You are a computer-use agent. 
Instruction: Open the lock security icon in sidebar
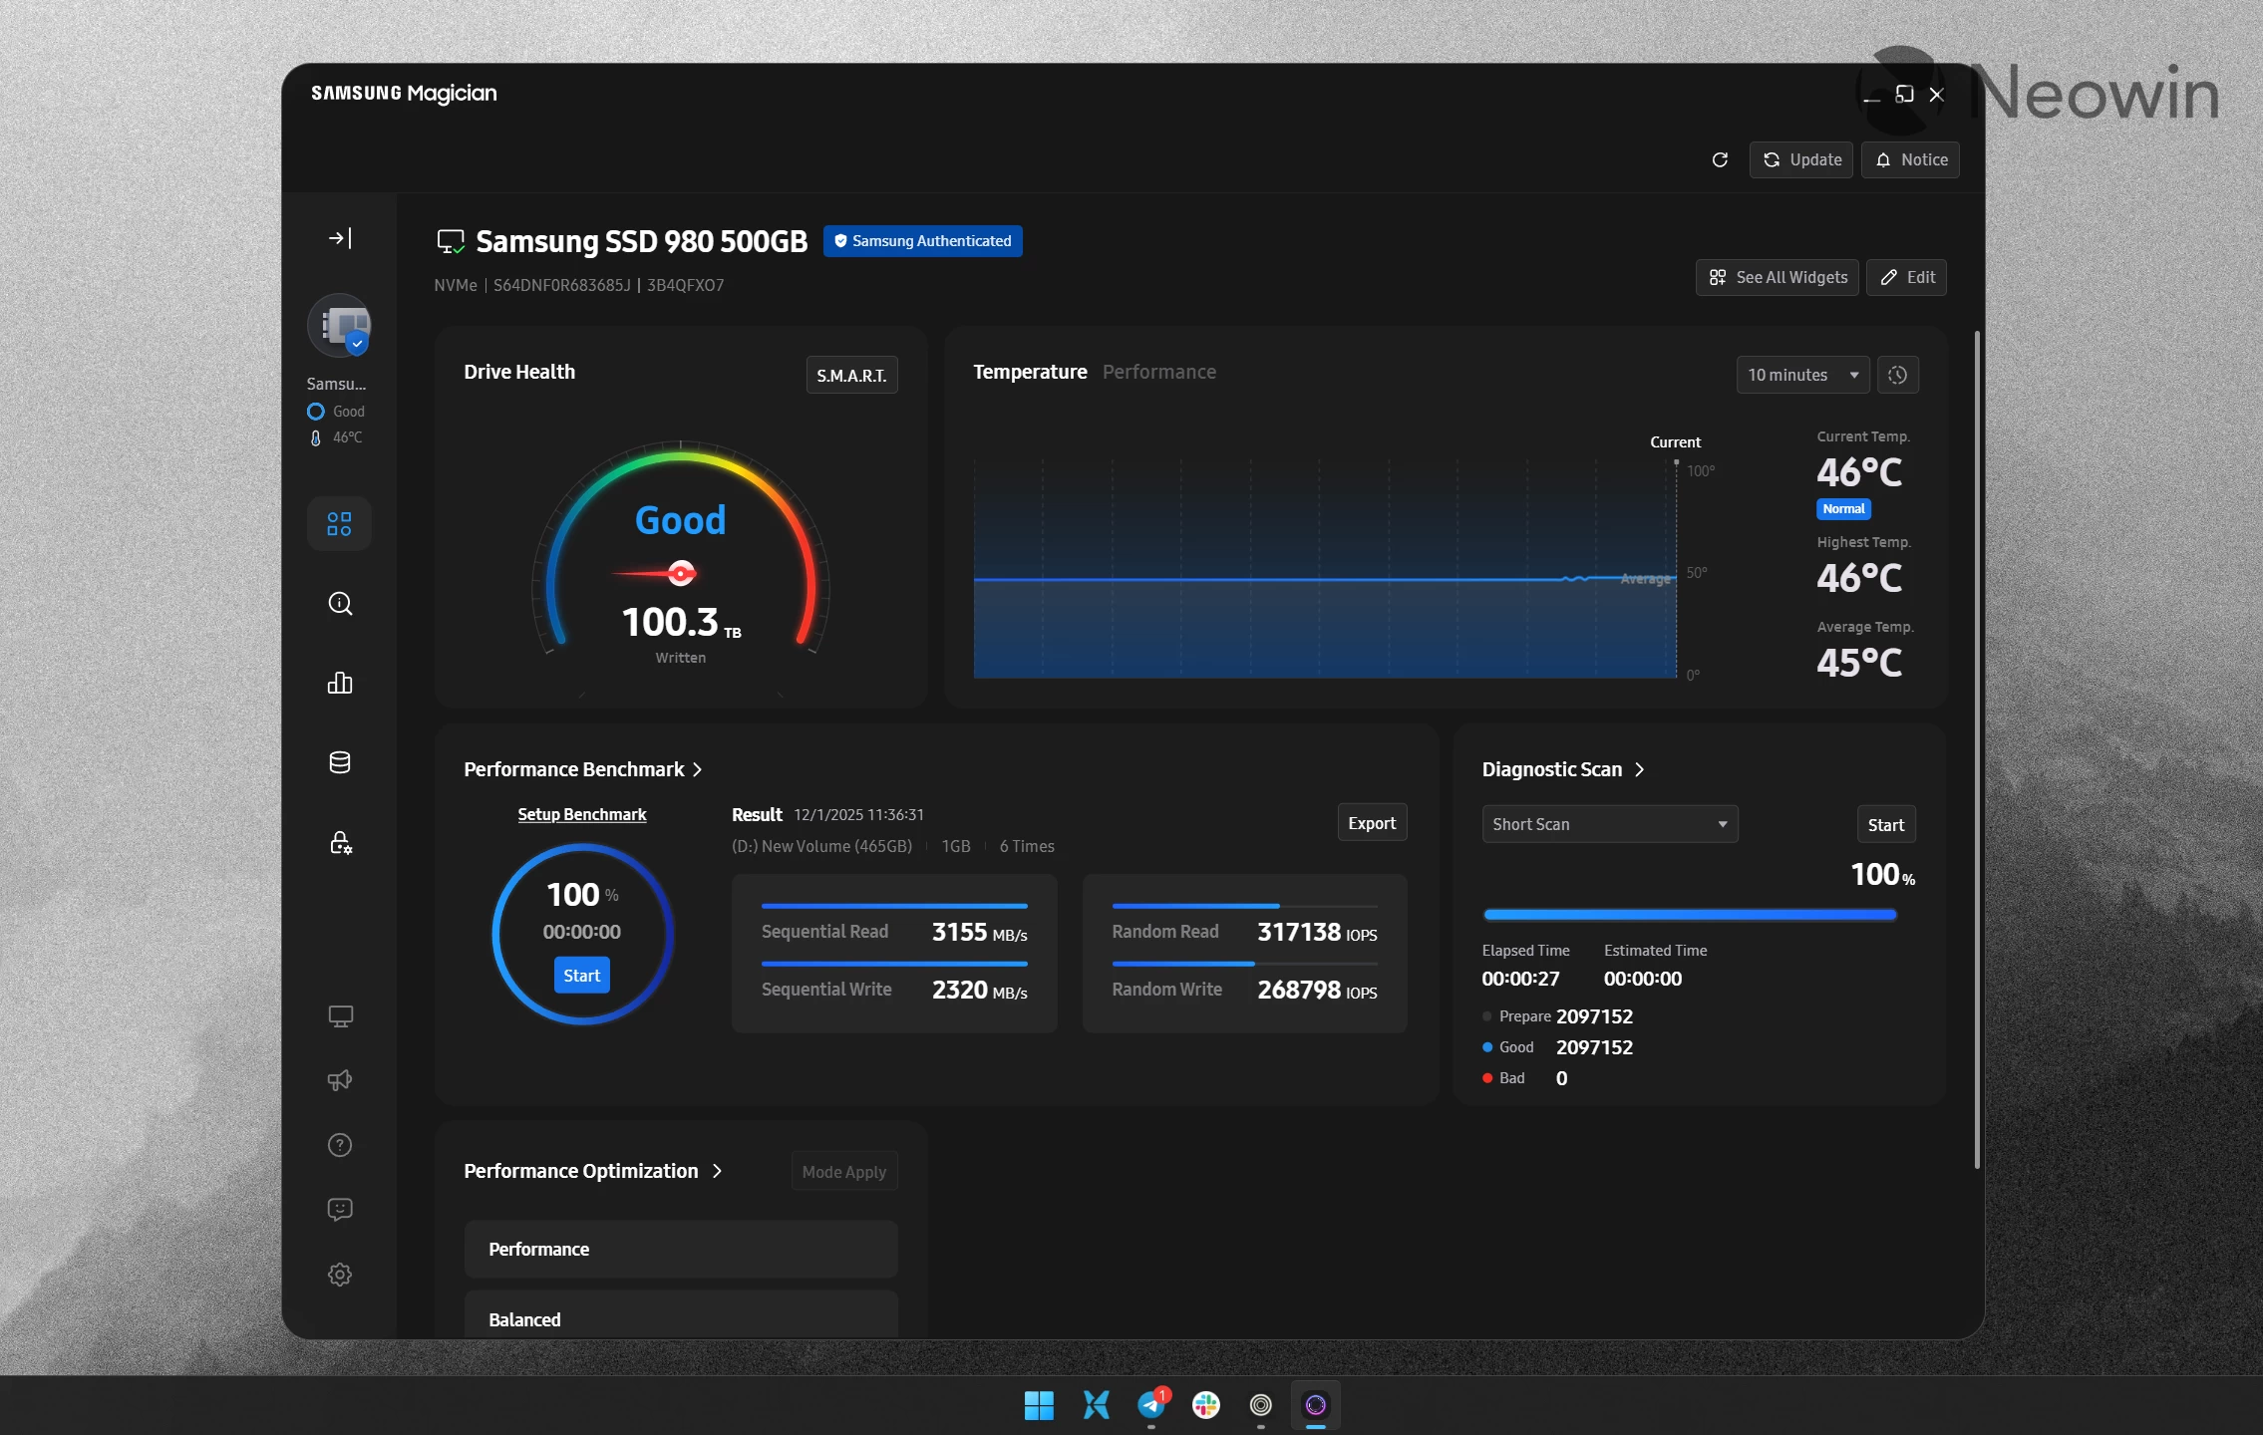tap(339, 842)
